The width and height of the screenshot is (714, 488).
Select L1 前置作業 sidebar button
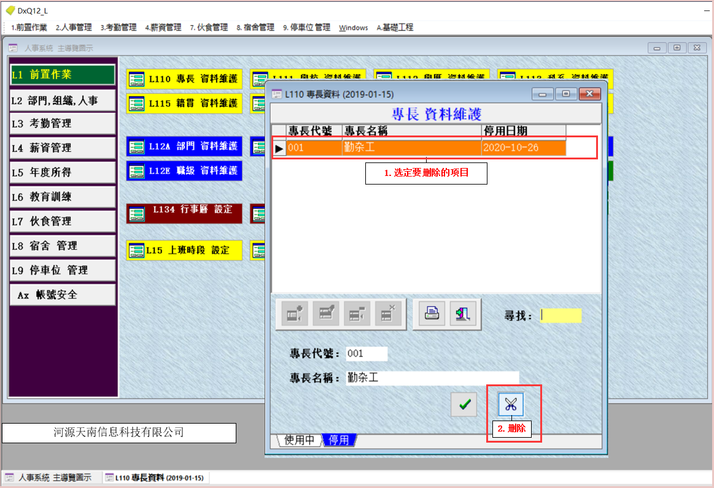pos(63,75)
